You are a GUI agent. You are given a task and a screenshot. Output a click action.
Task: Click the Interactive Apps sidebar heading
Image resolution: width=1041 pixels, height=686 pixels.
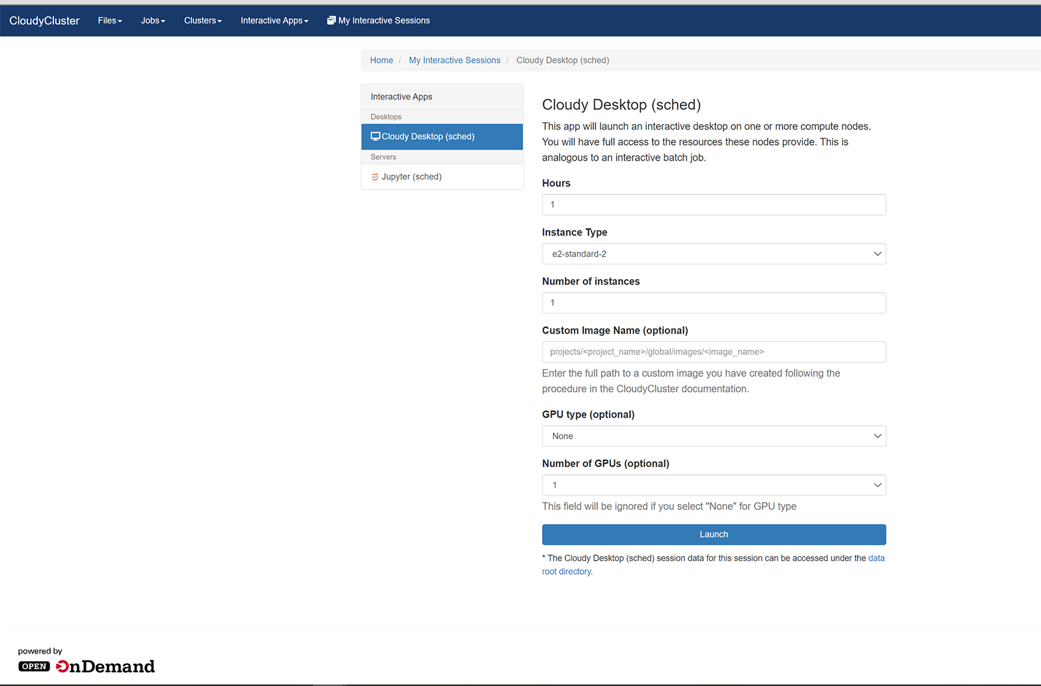click(x=401, y=97)
